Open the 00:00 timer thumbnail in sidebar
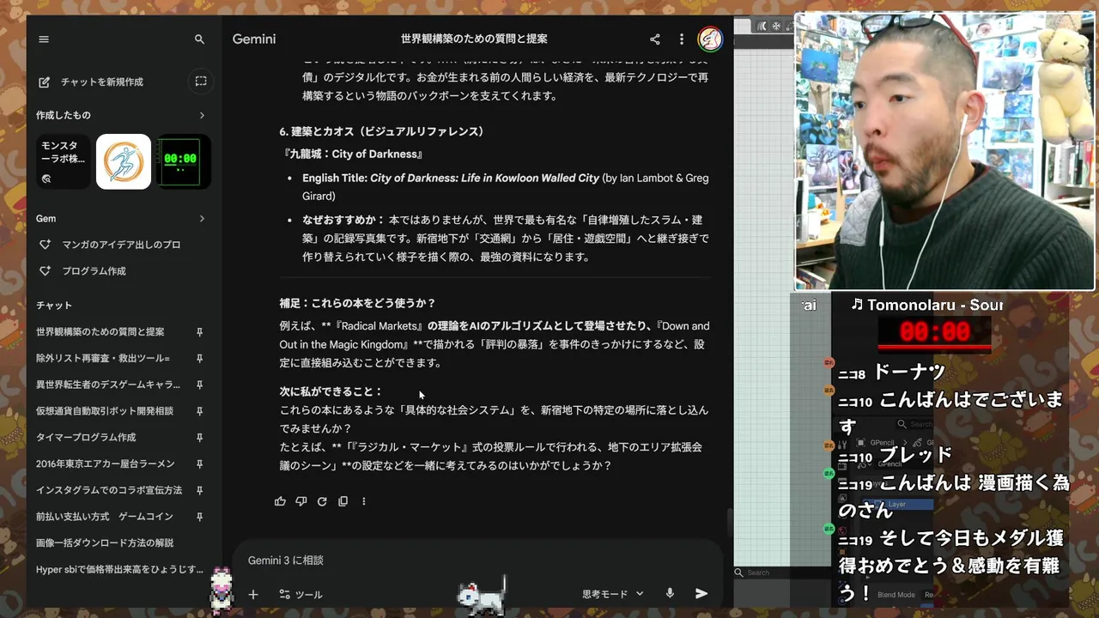The height and width of the screenshot is (618, 1099). (x=183, y=161)
